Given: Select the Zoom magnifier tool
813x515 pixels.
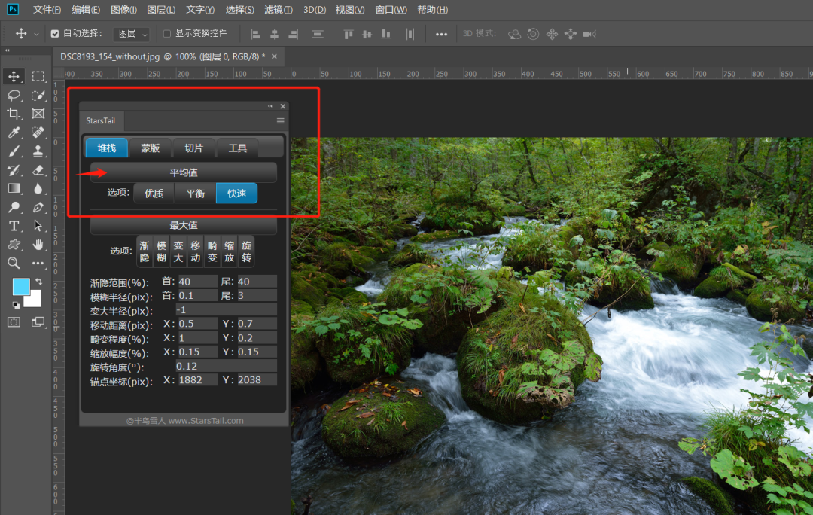Looking at the screenshot, I should 14,263.
